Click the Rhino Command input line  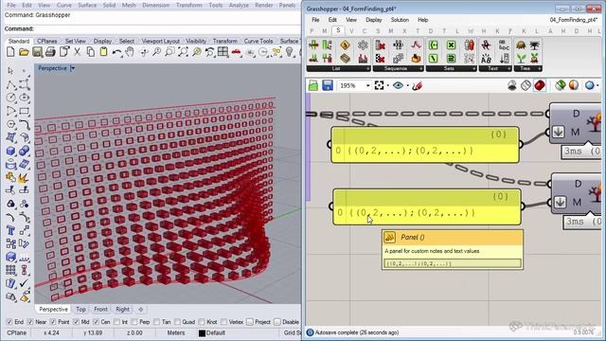152,29
